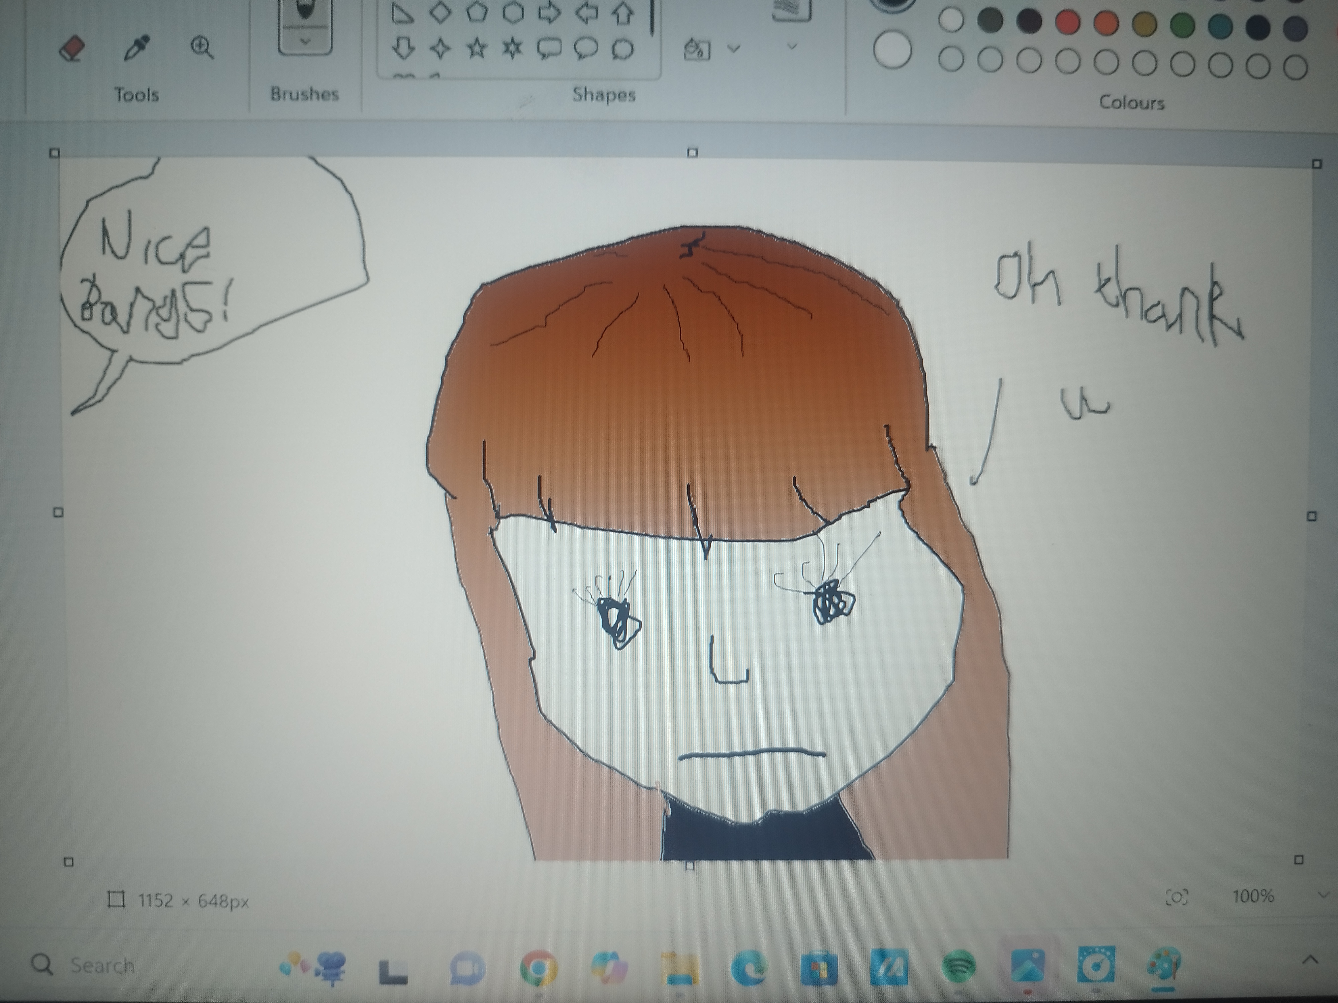1338x1003 pixels.
Task: Choose the hexagon shape
Action: 513,12
